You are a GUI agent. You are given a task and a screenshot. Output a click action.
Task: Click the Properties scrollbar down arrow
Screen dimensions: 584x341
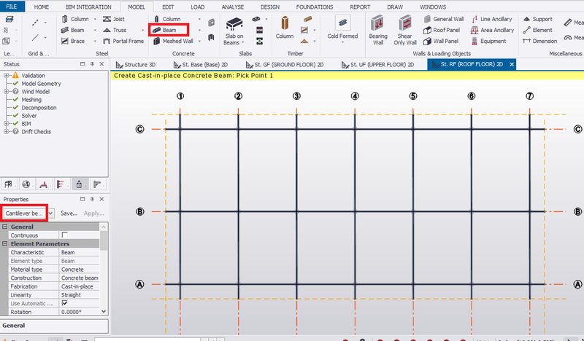[104, 312]
